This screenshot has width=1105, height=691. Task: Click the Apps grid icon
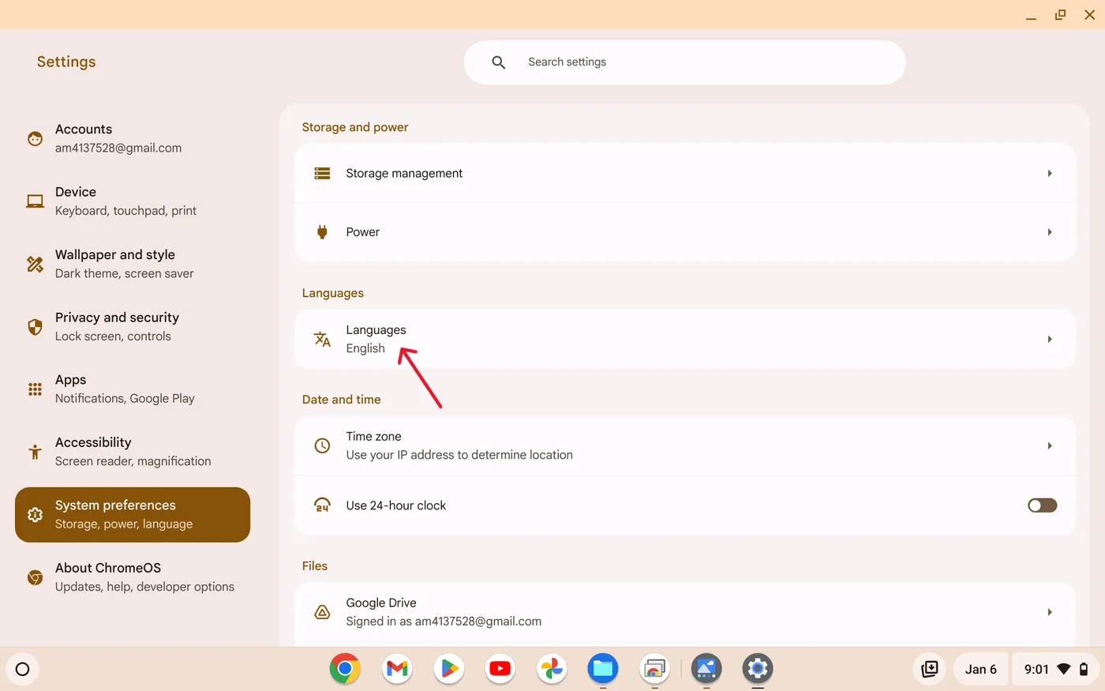pyautogui.click(x=35, y=389)
